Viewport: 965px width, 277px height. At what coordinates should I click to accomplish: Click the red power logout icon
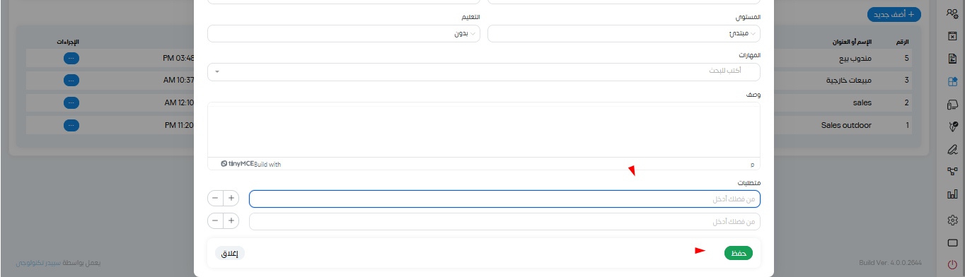(x=952, y=265)
